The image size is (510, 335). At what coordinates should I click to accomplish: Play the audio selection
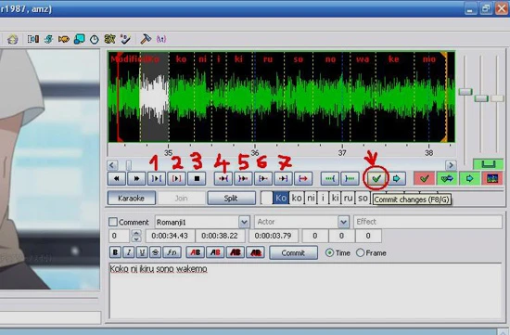click(157, 178)
